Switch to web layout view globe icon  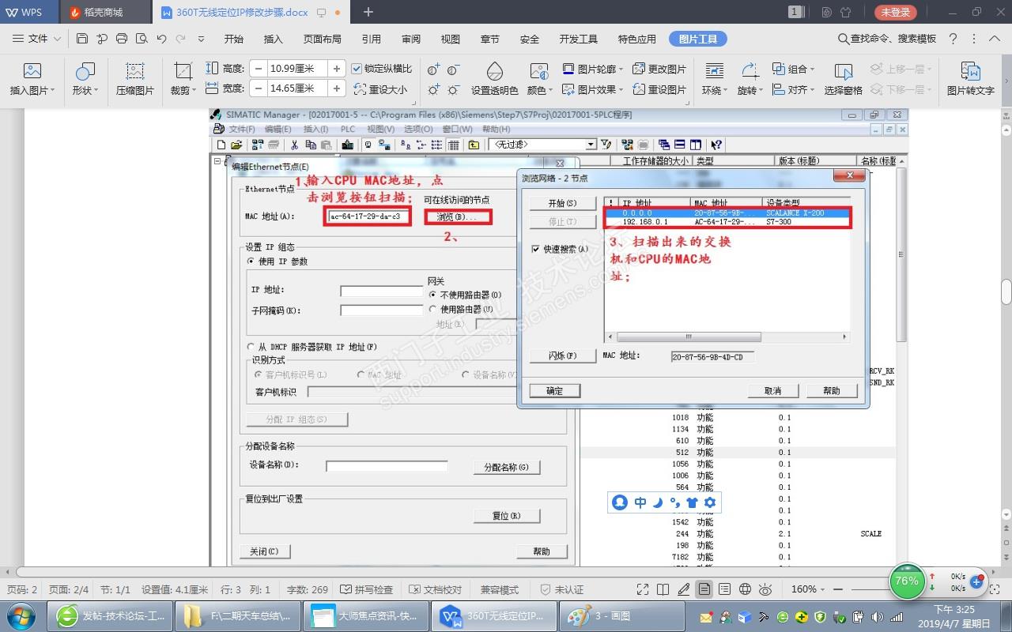745,589
